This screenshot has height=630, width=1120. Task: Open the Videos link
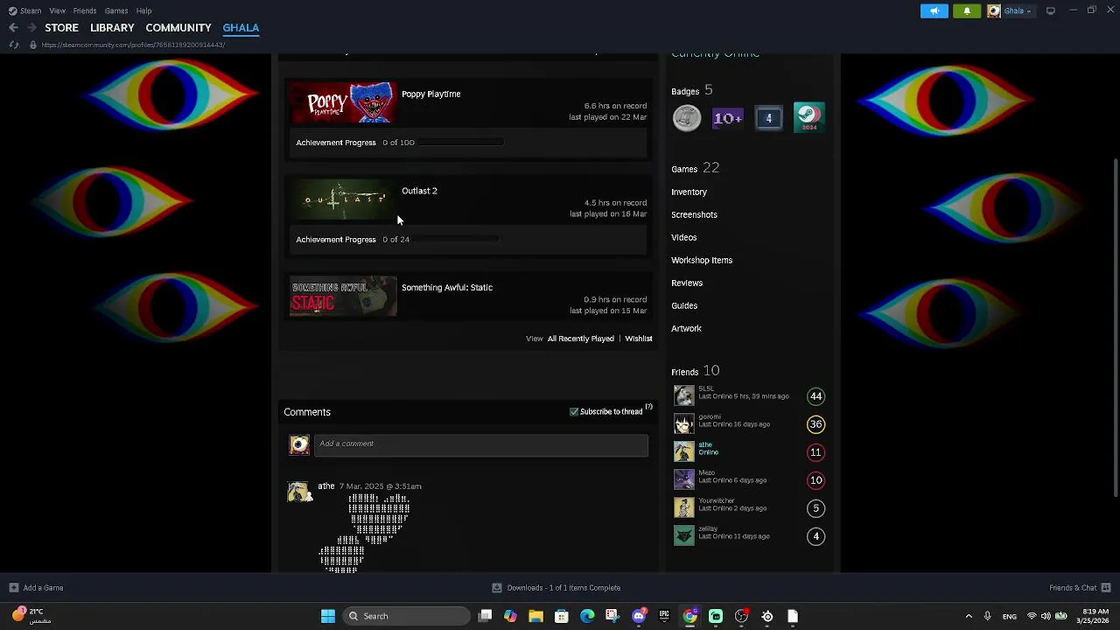click(684, 237)
